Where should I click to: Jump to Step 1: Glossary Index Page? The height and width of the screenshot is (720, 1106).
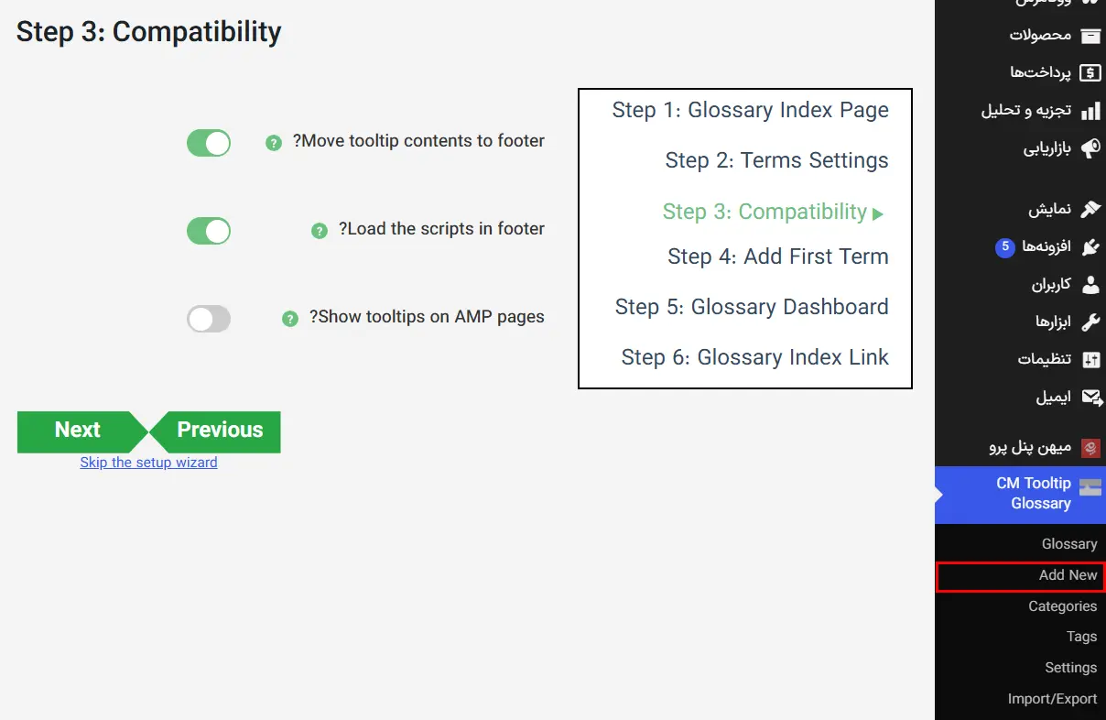coord(751,110)
